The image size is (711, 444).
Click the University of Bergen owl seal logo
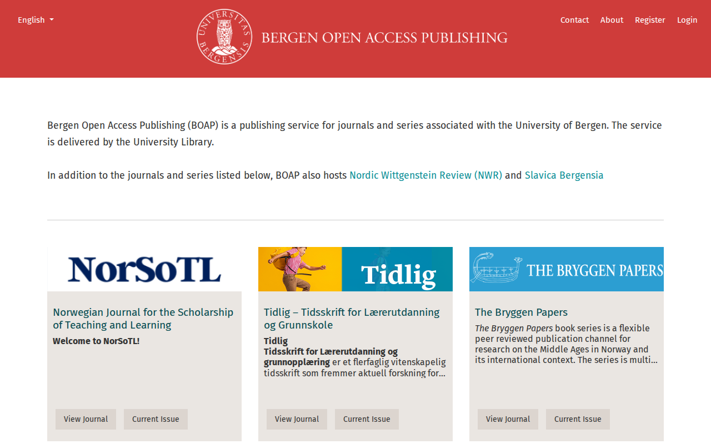[x=224, y=37]
